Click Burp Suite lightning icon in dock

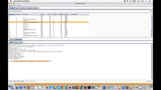pos(78,87)
